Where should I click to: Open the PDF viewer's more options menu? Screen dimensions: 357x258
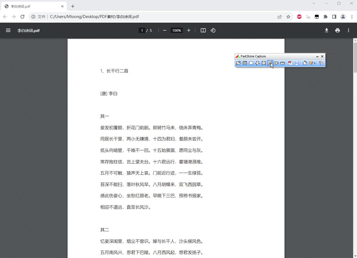point(349,30)
